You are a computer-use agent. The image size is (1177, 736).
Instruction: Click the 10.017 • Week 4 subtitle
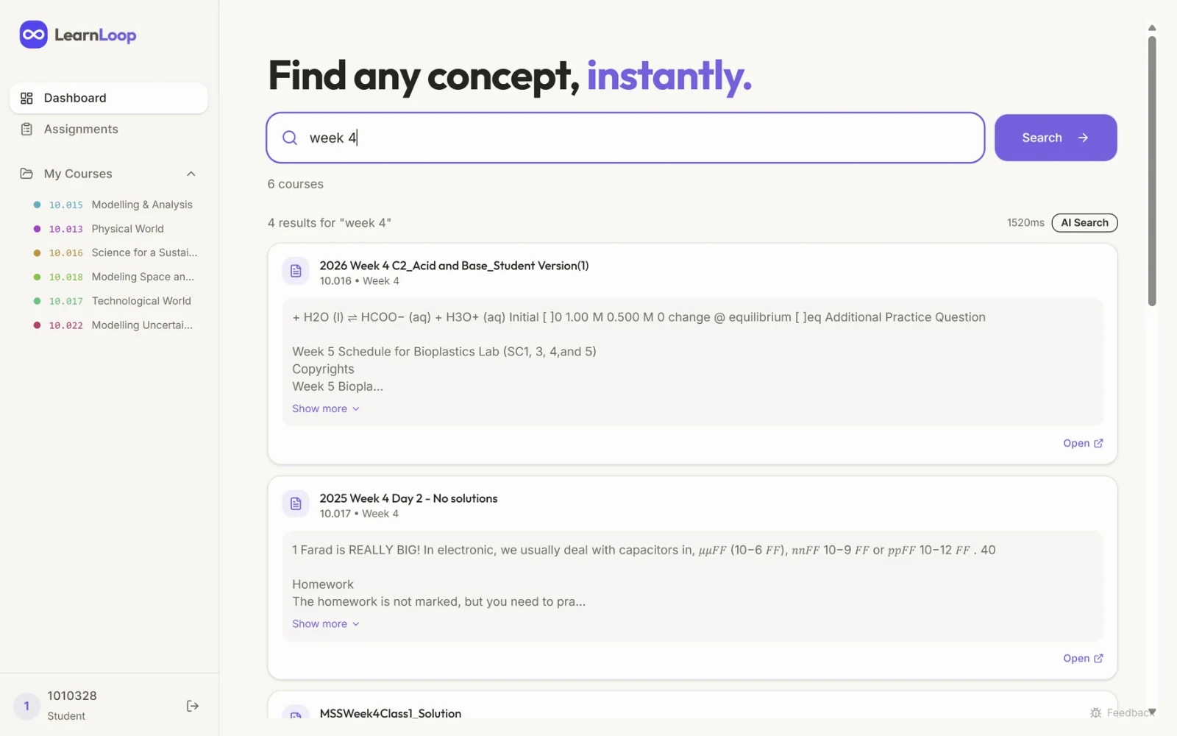(359, 514)
